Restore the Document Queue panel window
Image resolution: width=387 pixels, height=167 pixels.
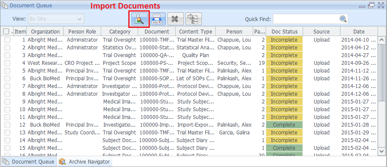(x=371, y=5)
